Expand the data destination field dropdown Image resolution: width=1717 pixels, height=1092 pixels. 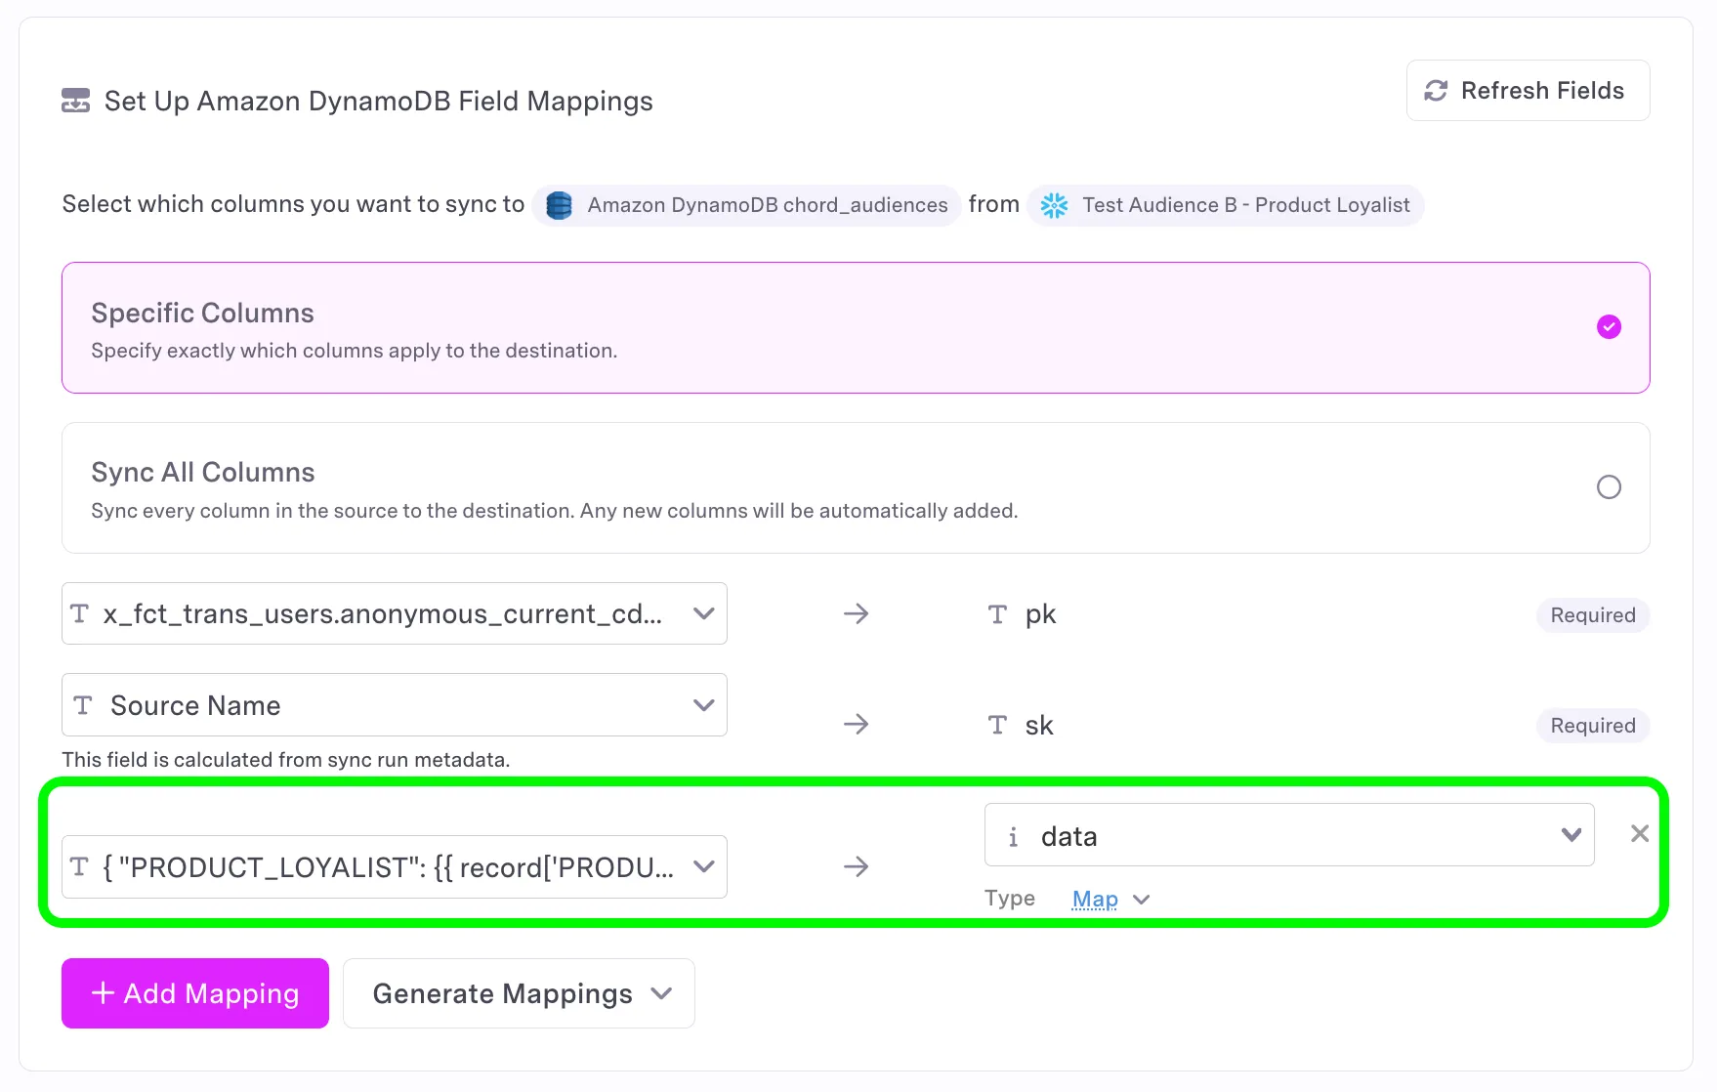tap(1289, 835)
